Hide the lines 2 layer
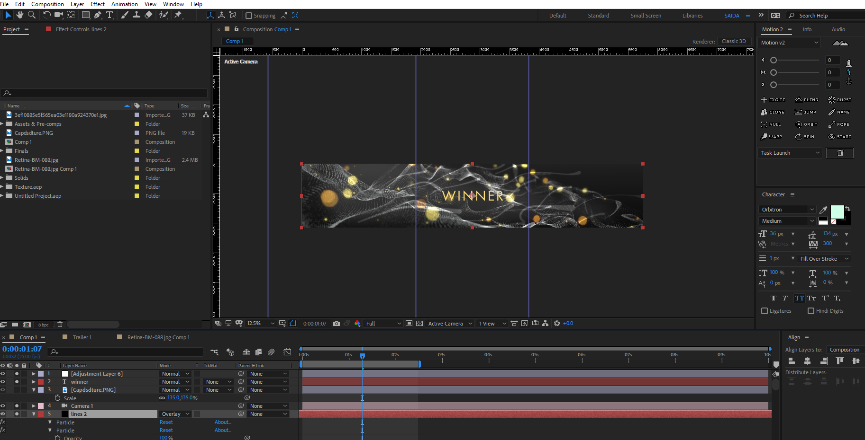865x440 pixels. click(3, 414)
